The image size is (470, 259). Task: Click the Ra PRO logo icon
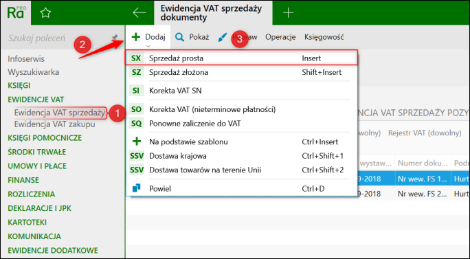pos(16,12)
